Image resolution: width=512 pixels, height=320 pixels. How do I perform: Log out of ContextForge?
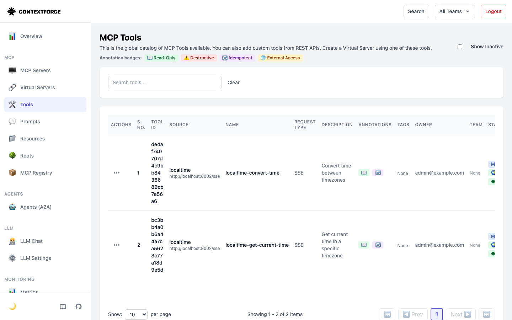494,11
